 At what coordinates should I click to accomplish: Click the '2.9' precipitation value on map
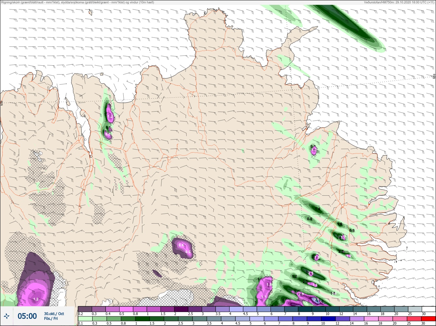click(x=301, y=294)
